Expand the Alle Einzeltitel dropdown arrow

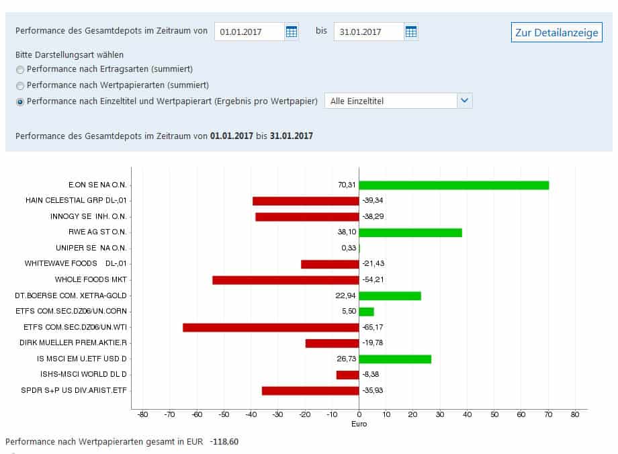465,101
